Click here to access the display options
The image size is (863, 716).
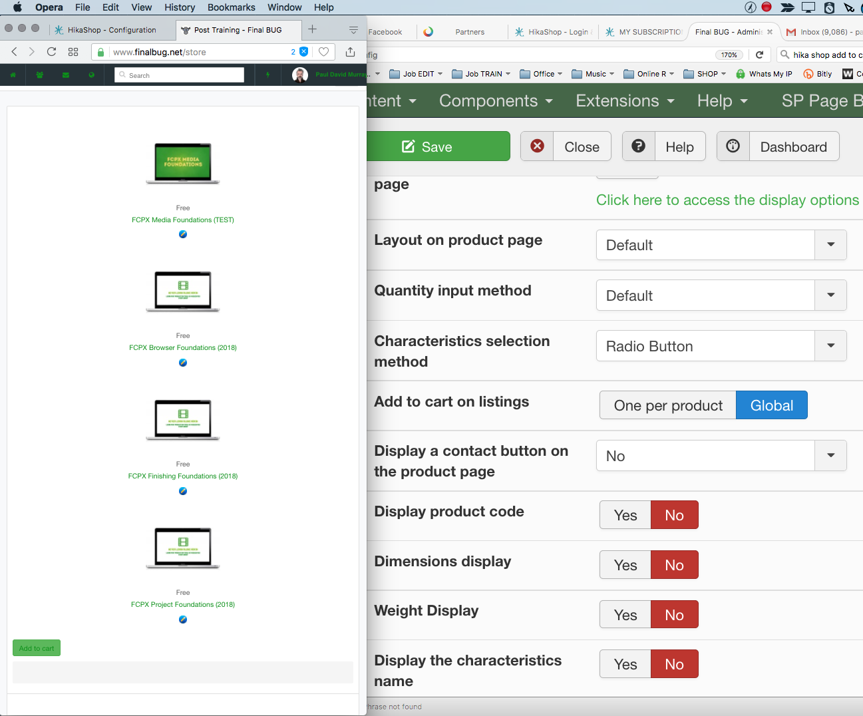(x=728, y=200)
